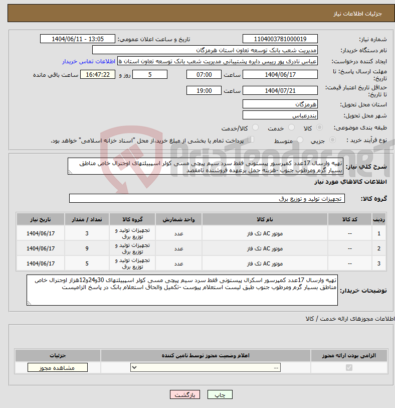Click the buyer notes textarea resize grip
This screenshot has height=408, width=395.
[29, 303]
